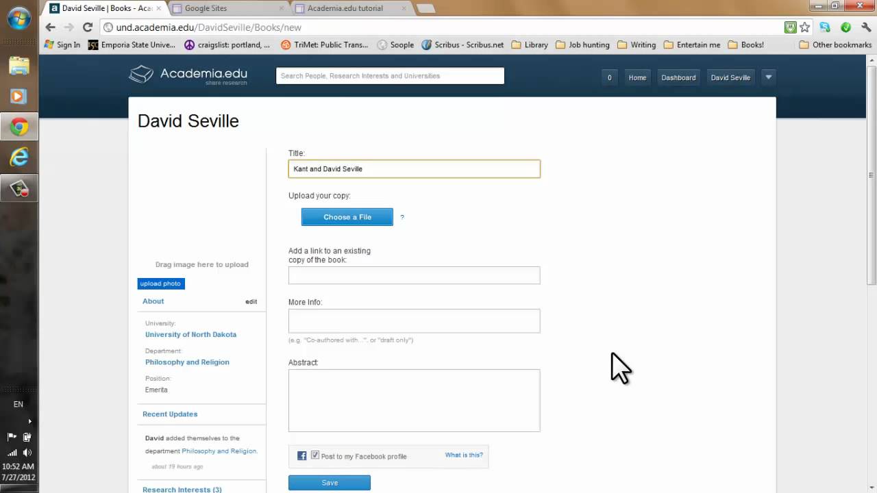
Task: Expand the account dropdown arrow near David Seville
Action: point(768,77)
